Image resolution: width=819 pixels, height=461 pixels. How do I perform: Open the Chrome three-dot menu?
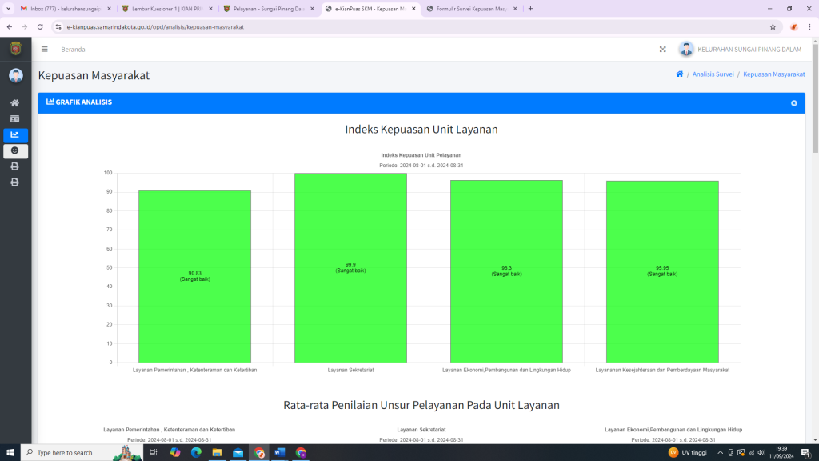(x=809, y=27)
